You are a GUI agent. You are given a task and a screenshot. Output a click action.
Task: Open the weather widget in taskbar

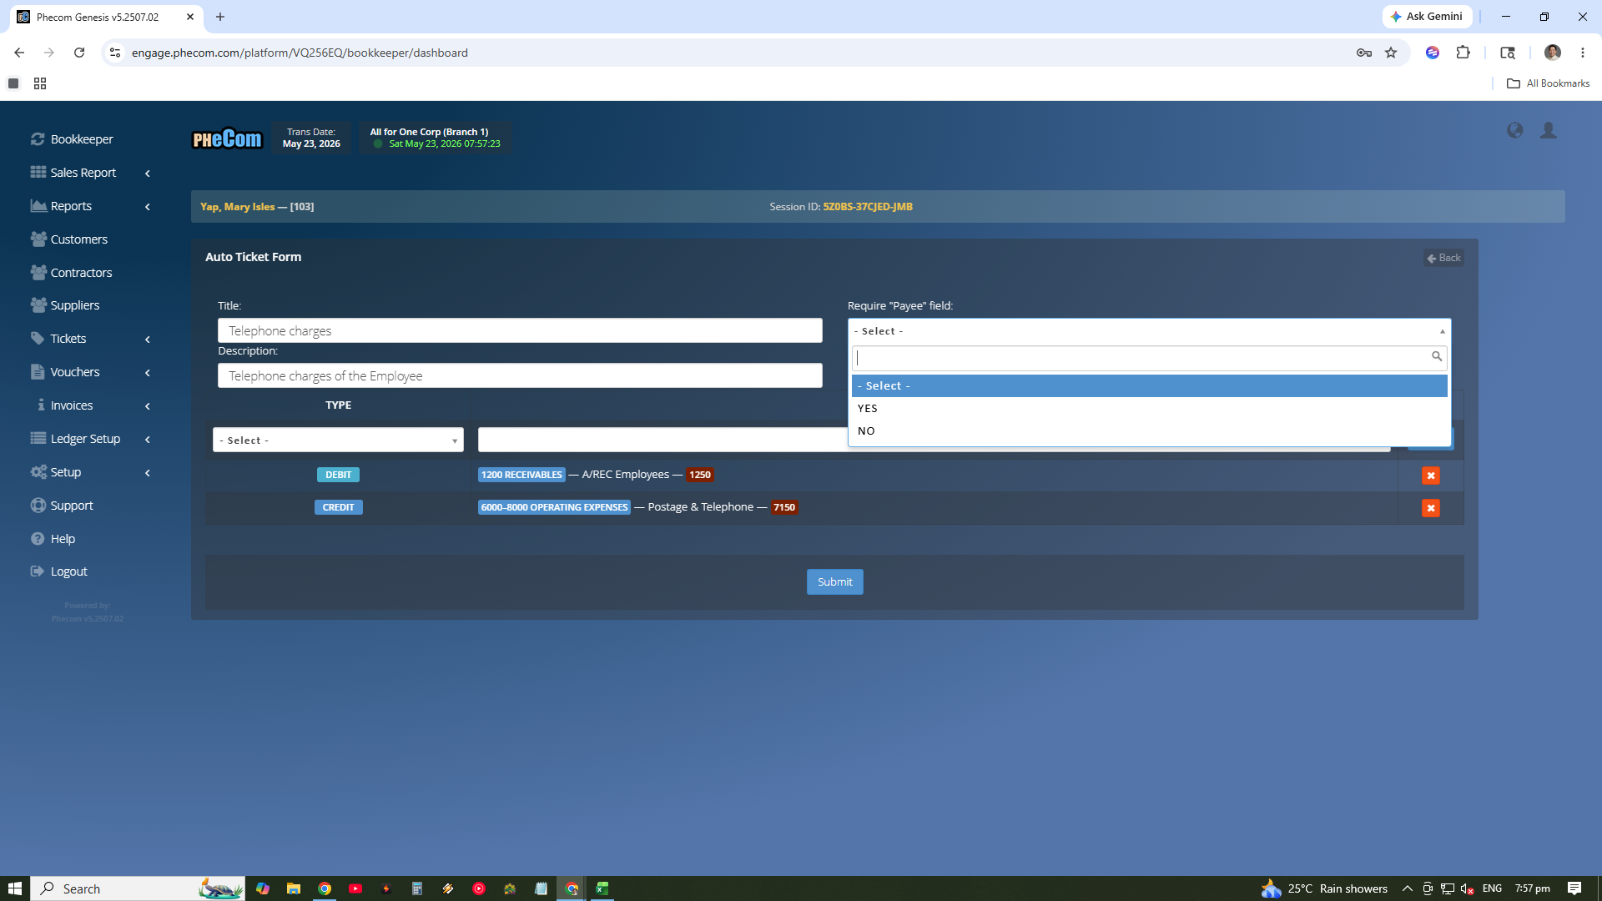[x=1324, y=888]
